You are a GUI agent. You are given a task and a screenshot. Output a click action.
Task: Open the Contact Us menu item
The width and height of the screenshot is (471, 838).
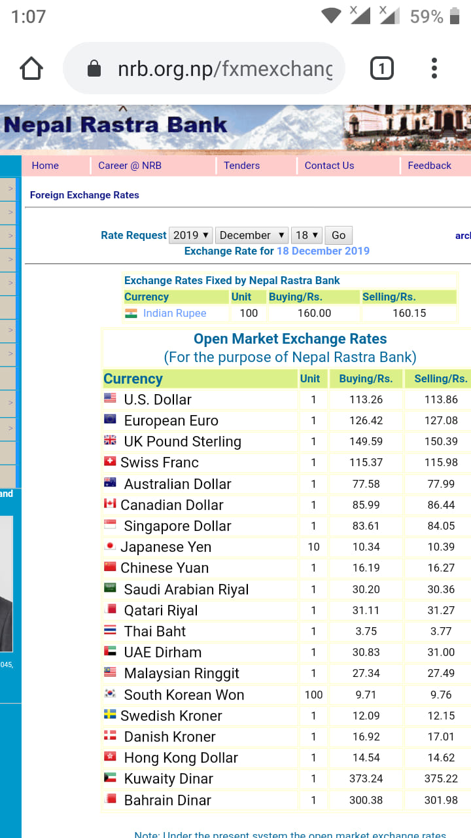point(329,166)
